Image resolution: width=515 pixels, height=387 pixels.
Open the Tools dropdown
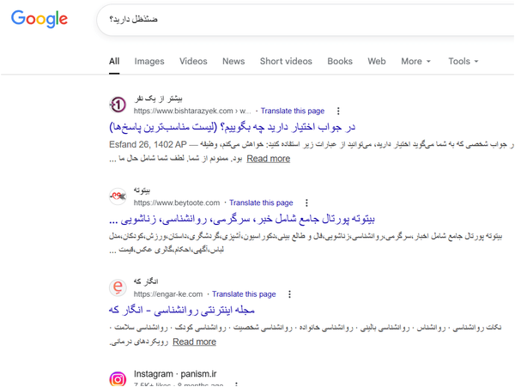[x=463, y=62]
